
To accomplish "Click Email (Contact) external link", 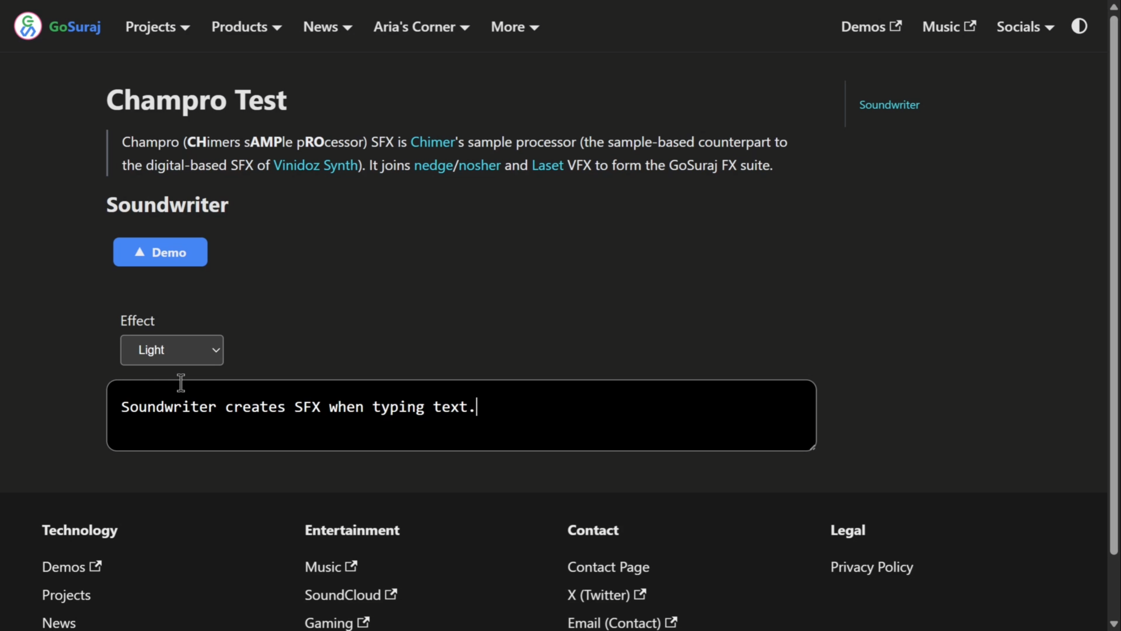I will tap(622, 623).
